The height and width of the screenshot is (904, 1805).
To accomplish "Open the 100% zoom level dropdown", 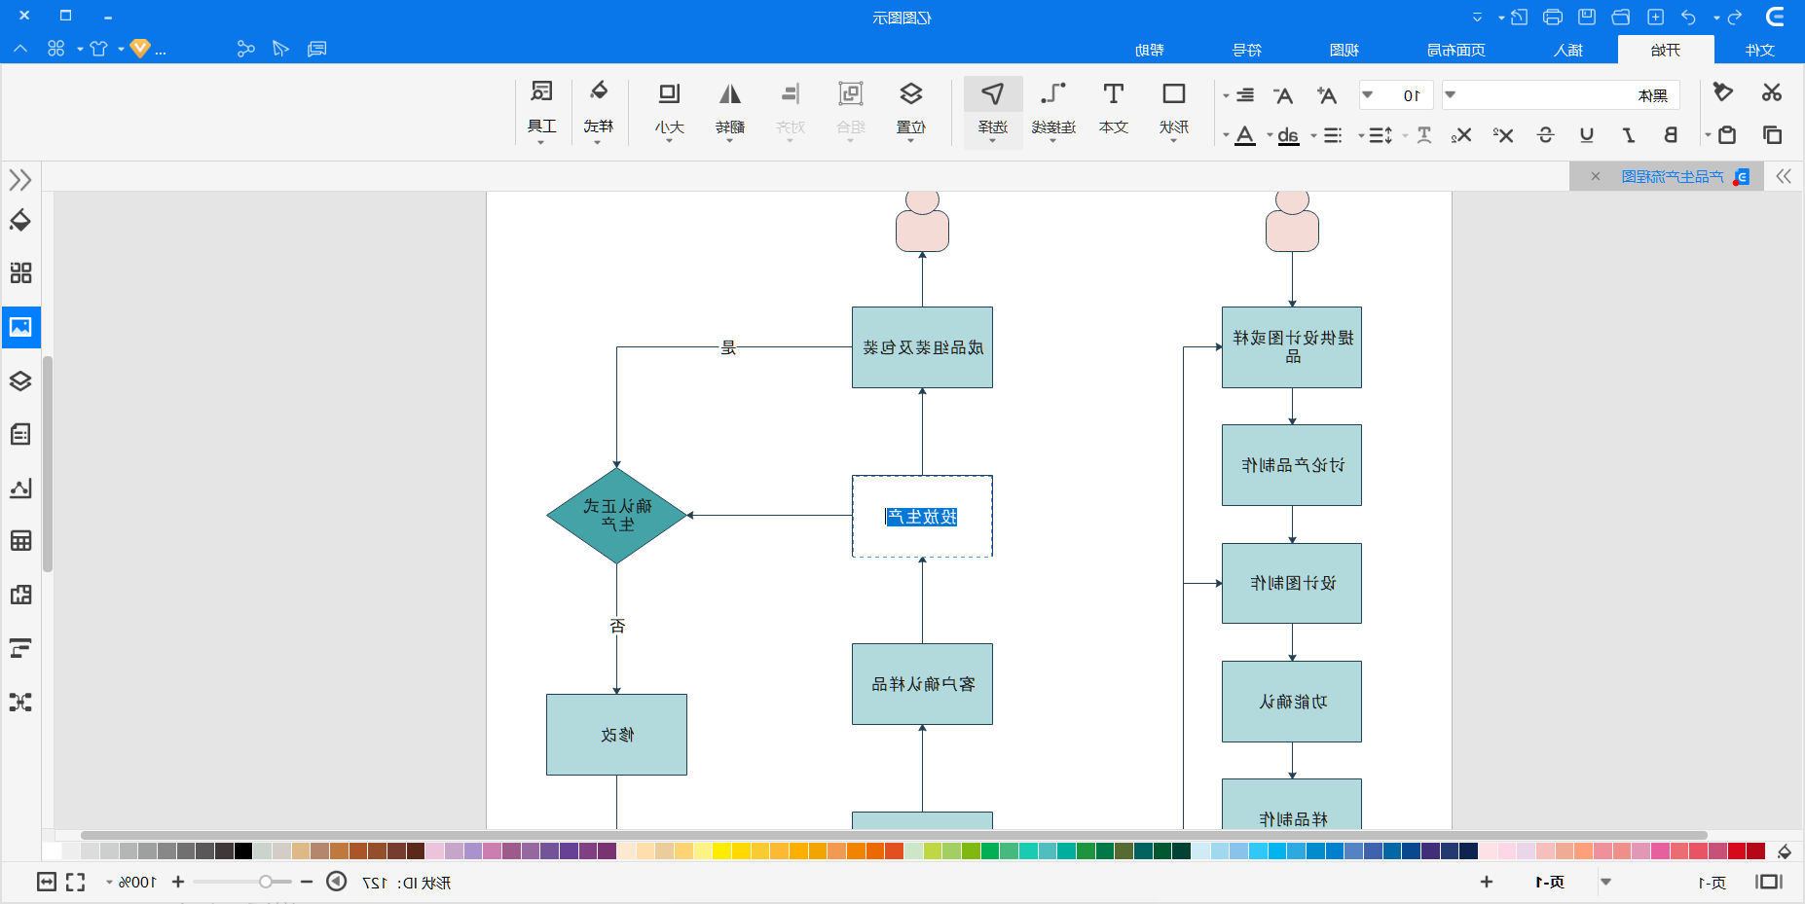I will 110,883.
